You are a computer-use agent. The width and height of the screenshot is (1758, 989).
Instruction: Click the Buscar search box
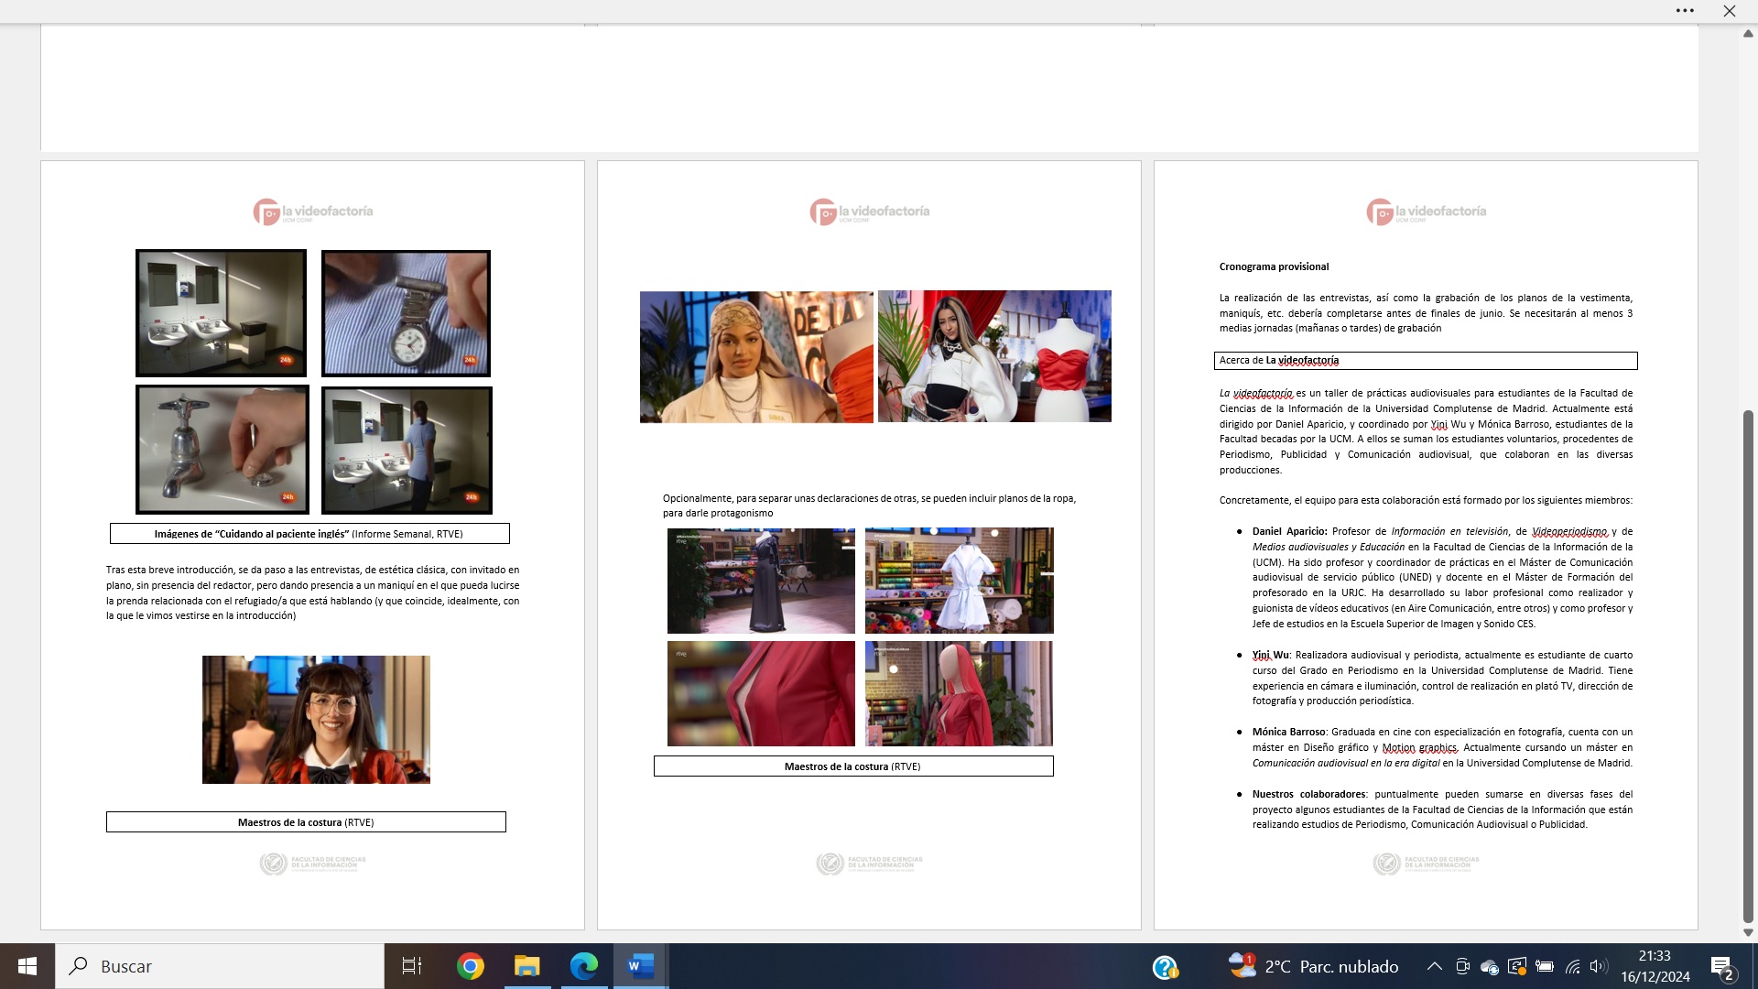coord(220,966)
